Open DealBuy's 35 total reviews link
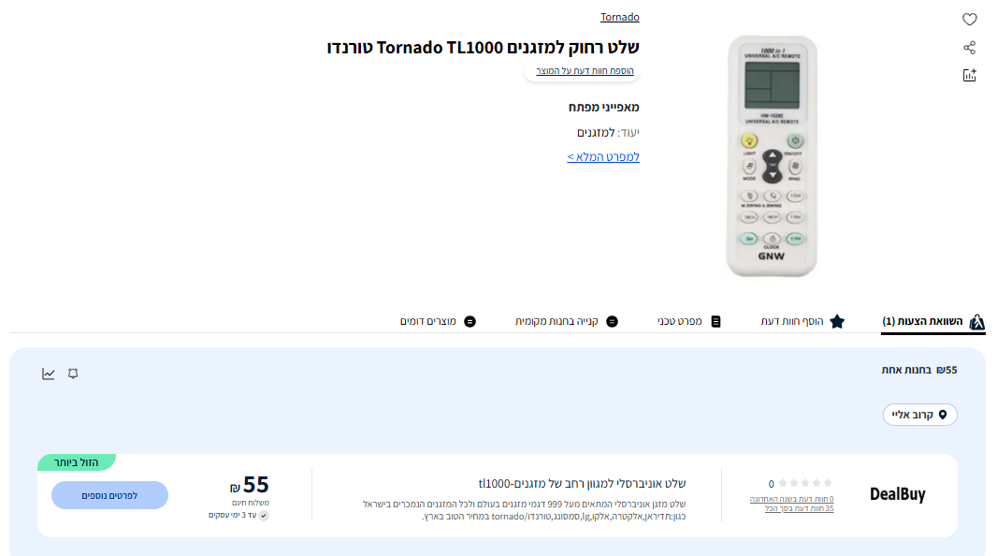 (x=799, y=508)
